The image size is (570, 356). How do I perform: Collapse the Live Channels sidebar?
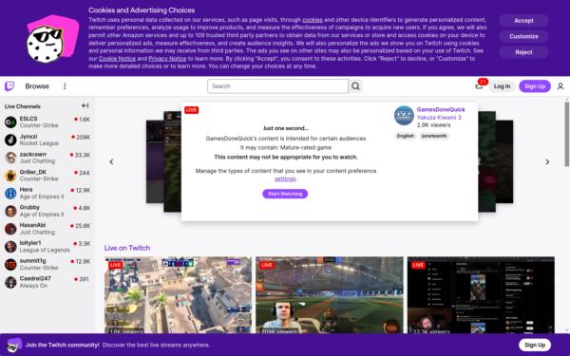tap(85, 105)
